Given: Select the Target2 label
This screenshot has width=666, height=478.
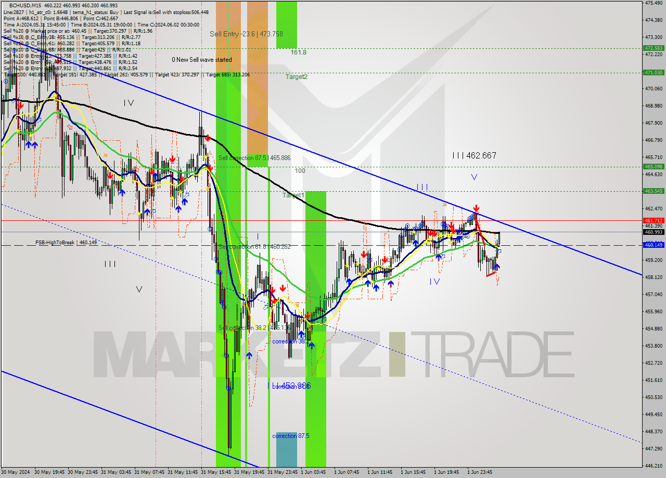Looking at the screenshot, I should point(296,76).
